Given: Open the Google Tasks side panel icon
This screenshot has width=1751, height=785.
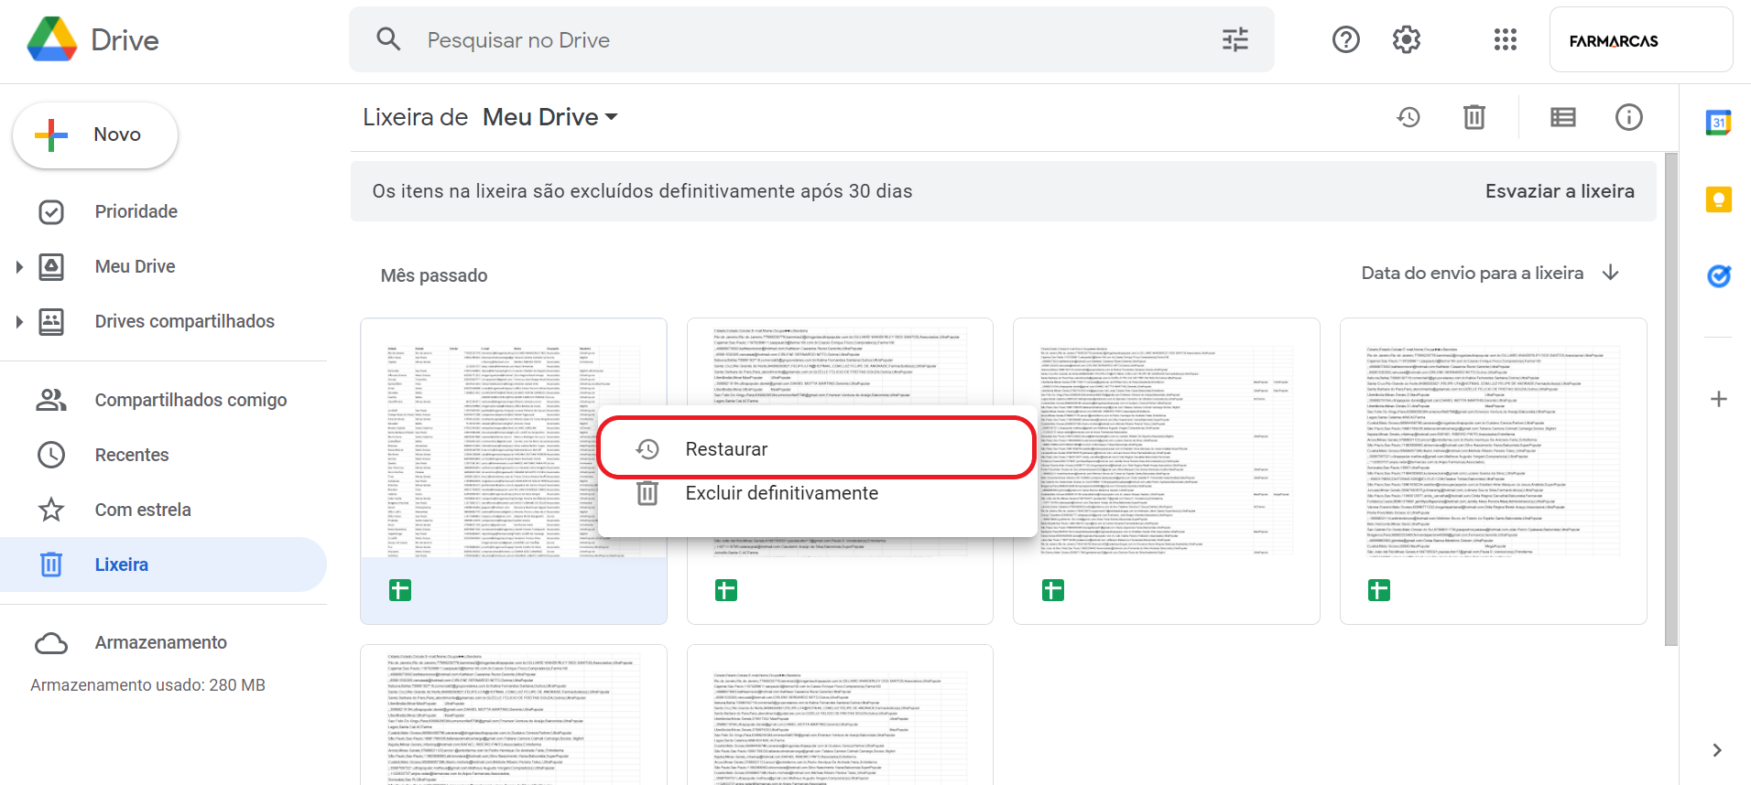Looking at the screenshot, I should [x=1718, y=275].
